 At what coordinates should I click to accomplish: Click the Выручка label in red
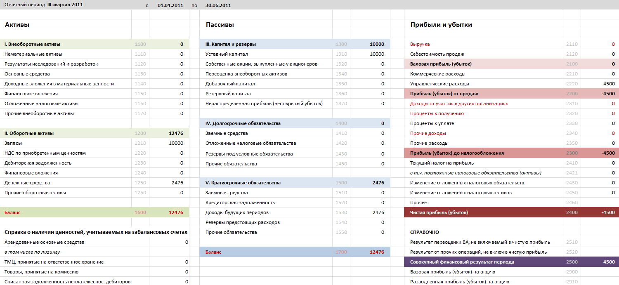(x=420, y=44)
